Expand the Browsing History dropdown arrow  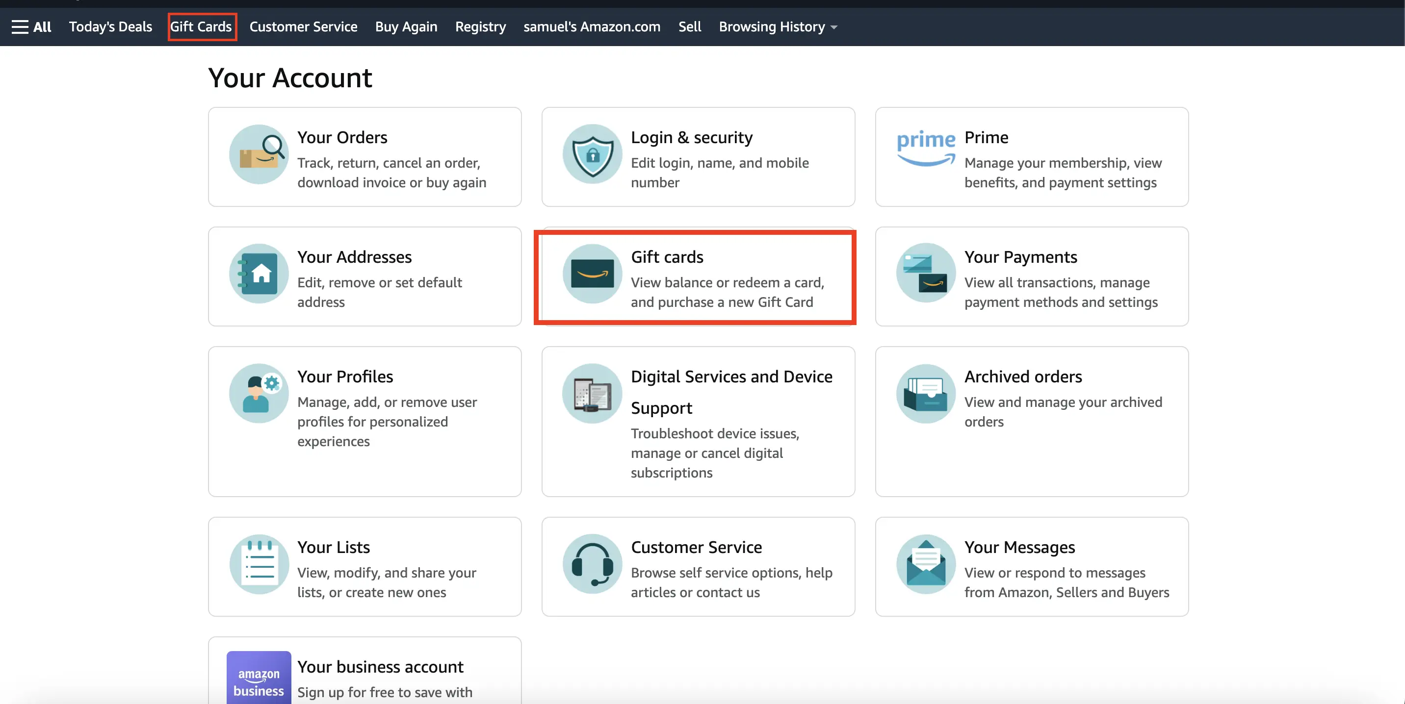834,28
